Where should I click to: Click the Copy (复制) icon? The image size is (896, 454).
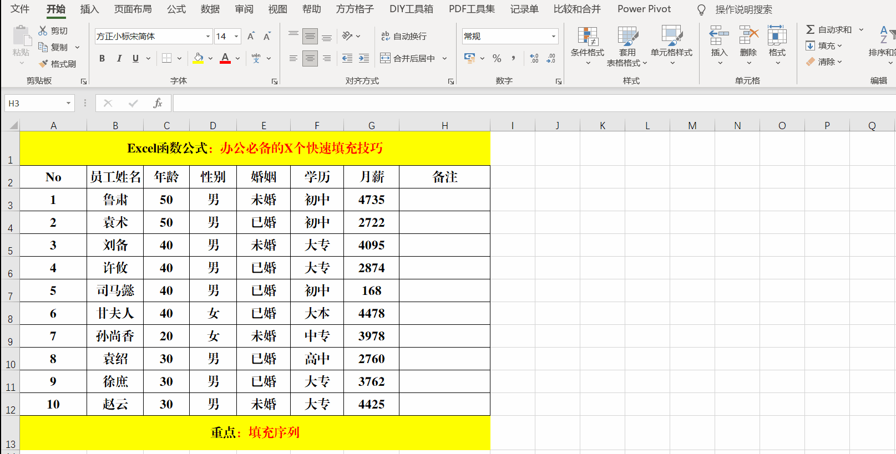pos(43,47)
